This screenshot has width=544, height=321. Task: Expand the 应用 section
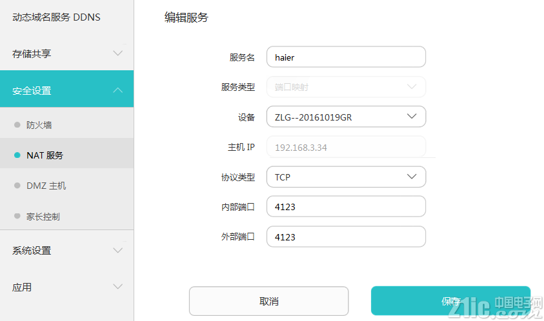66,287
